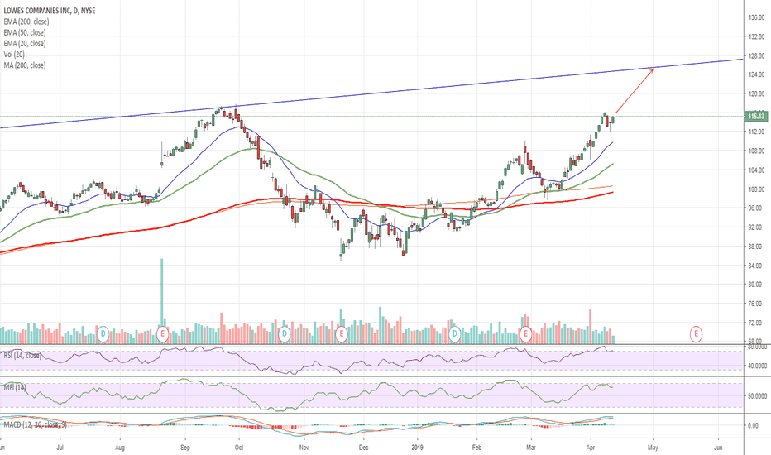The width and height of the screenshot is (771, 455).
Task: Click the 100.00 price axis label
Action: point(756,189)
